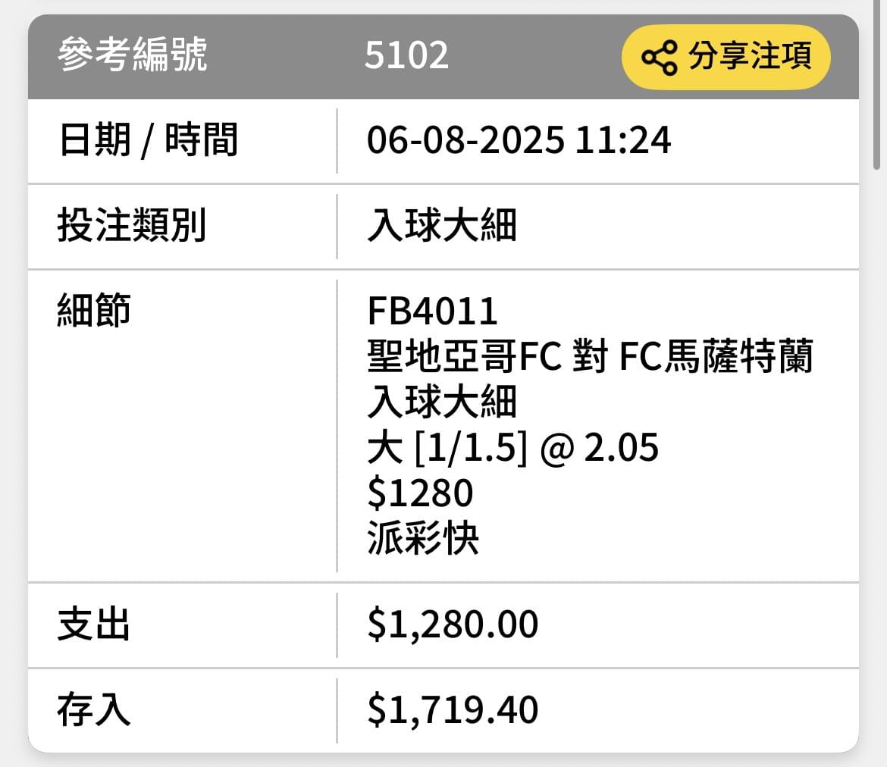Click the stake amount $1280
Viewport: 887px width, 767px height.
point(420,493)
